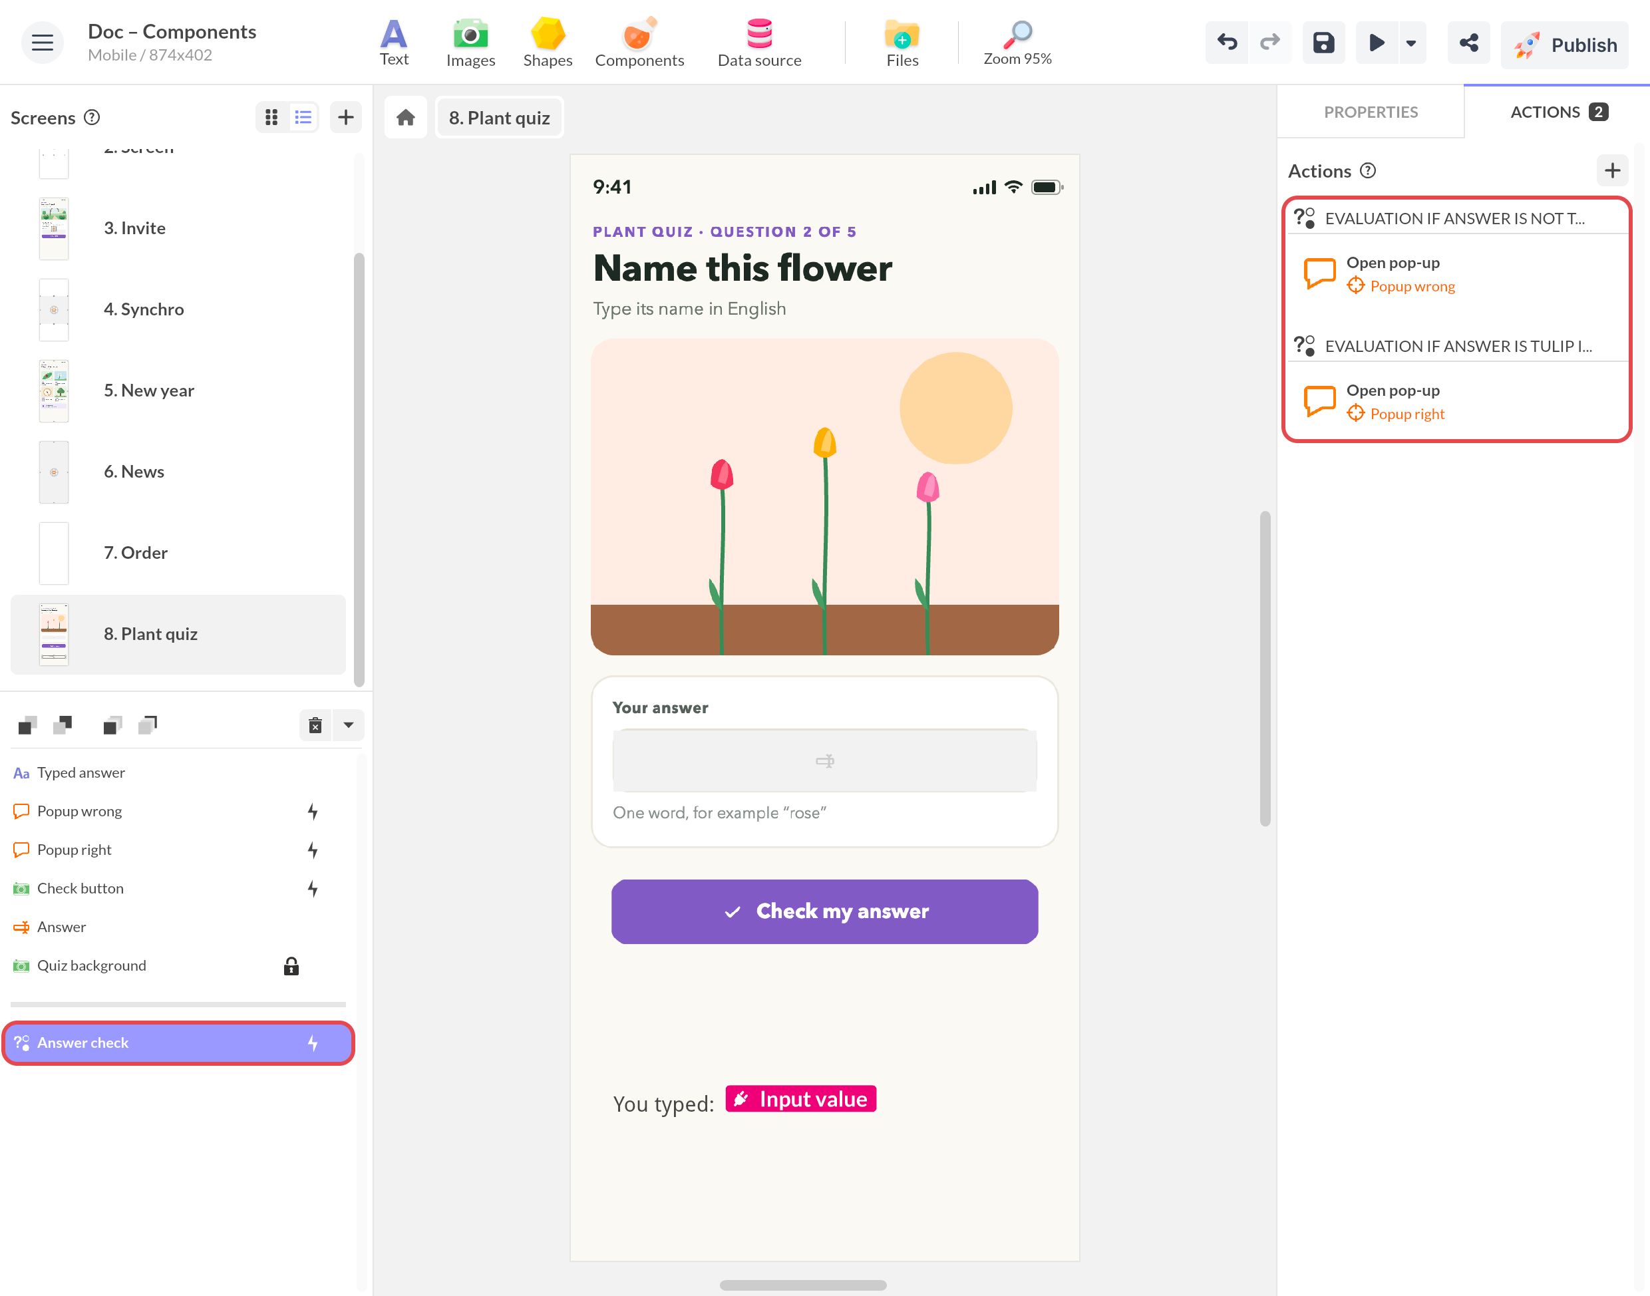Open the Data source panel

click(x=759, y=43)
